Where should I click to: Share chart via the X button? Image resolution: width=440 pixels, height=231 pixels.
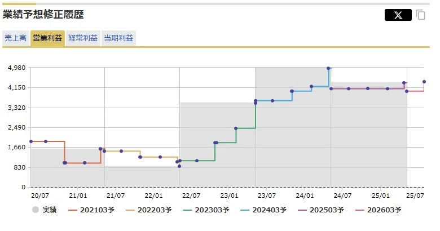coord(398,15)
